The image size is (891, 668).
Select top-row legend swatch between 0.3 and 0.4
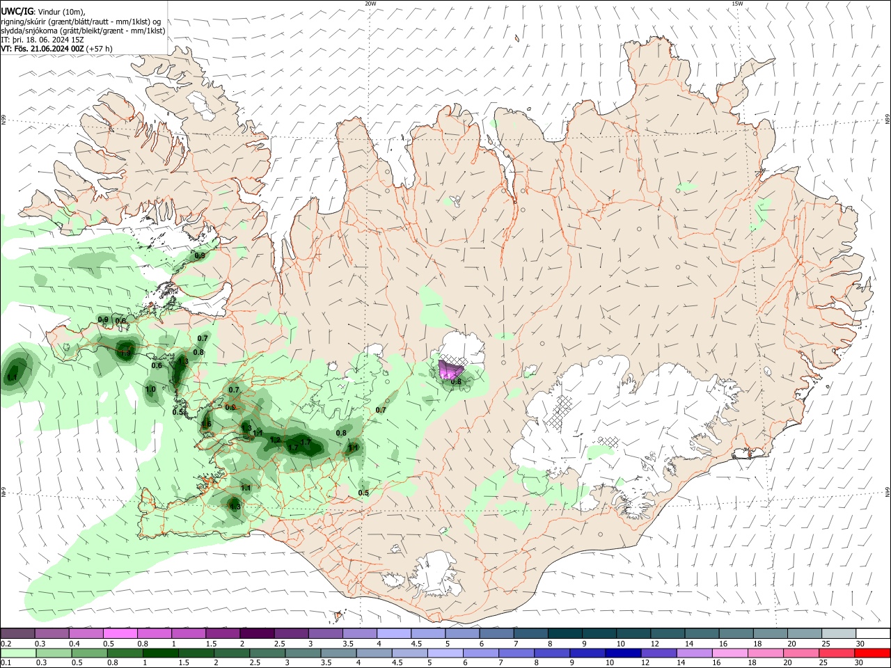52,633
